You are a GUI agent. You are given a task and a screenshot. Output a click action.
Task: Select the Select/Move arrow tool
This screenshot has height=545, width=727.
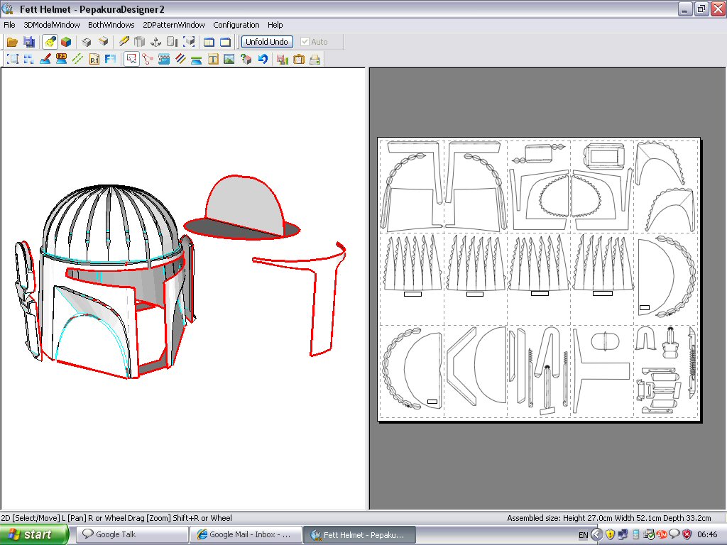131,59
